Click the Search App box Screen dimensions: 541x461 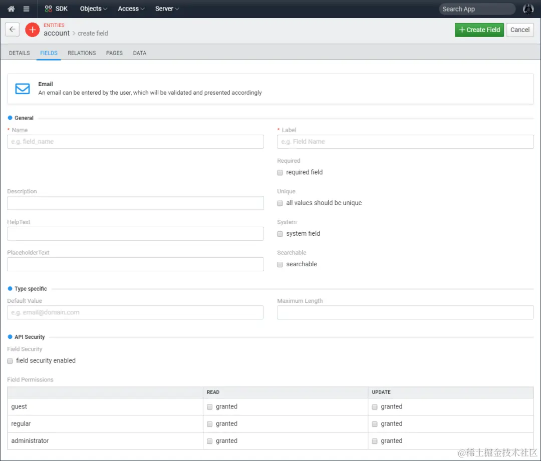(477, 9)
